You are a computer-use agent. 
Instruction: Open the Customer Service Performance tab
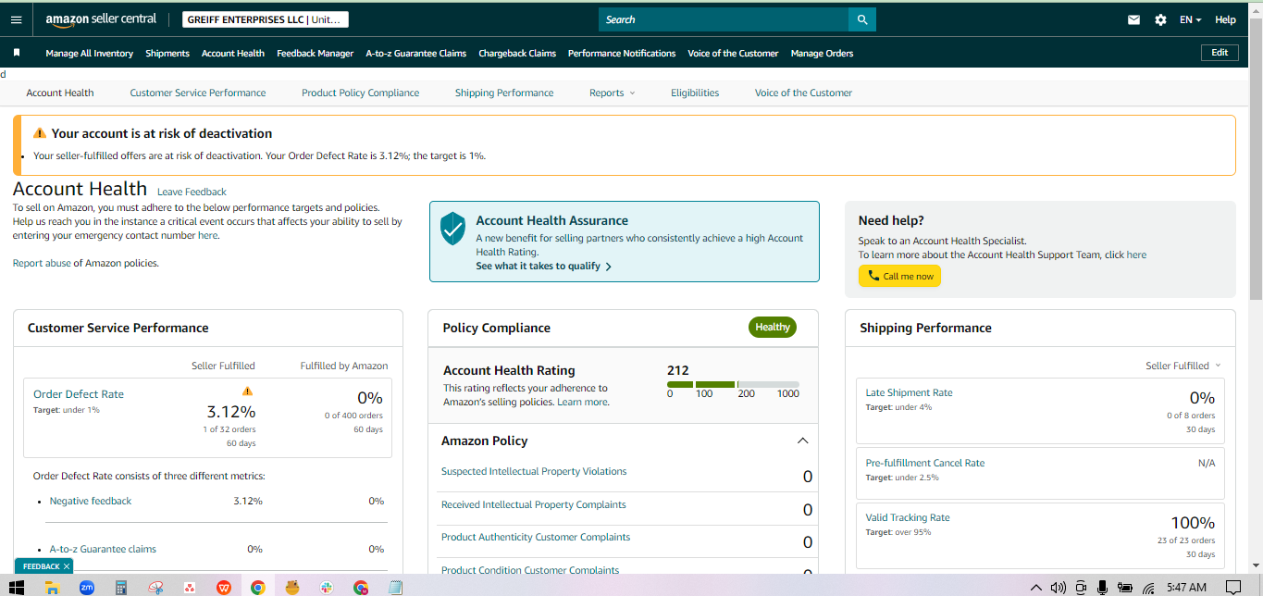[x=198, y=93]
